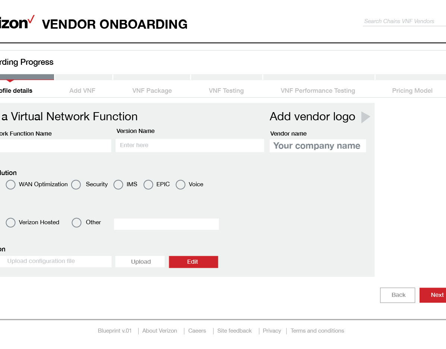
Task: Open the Add VNF step tab
Action: tap(82, 91)
